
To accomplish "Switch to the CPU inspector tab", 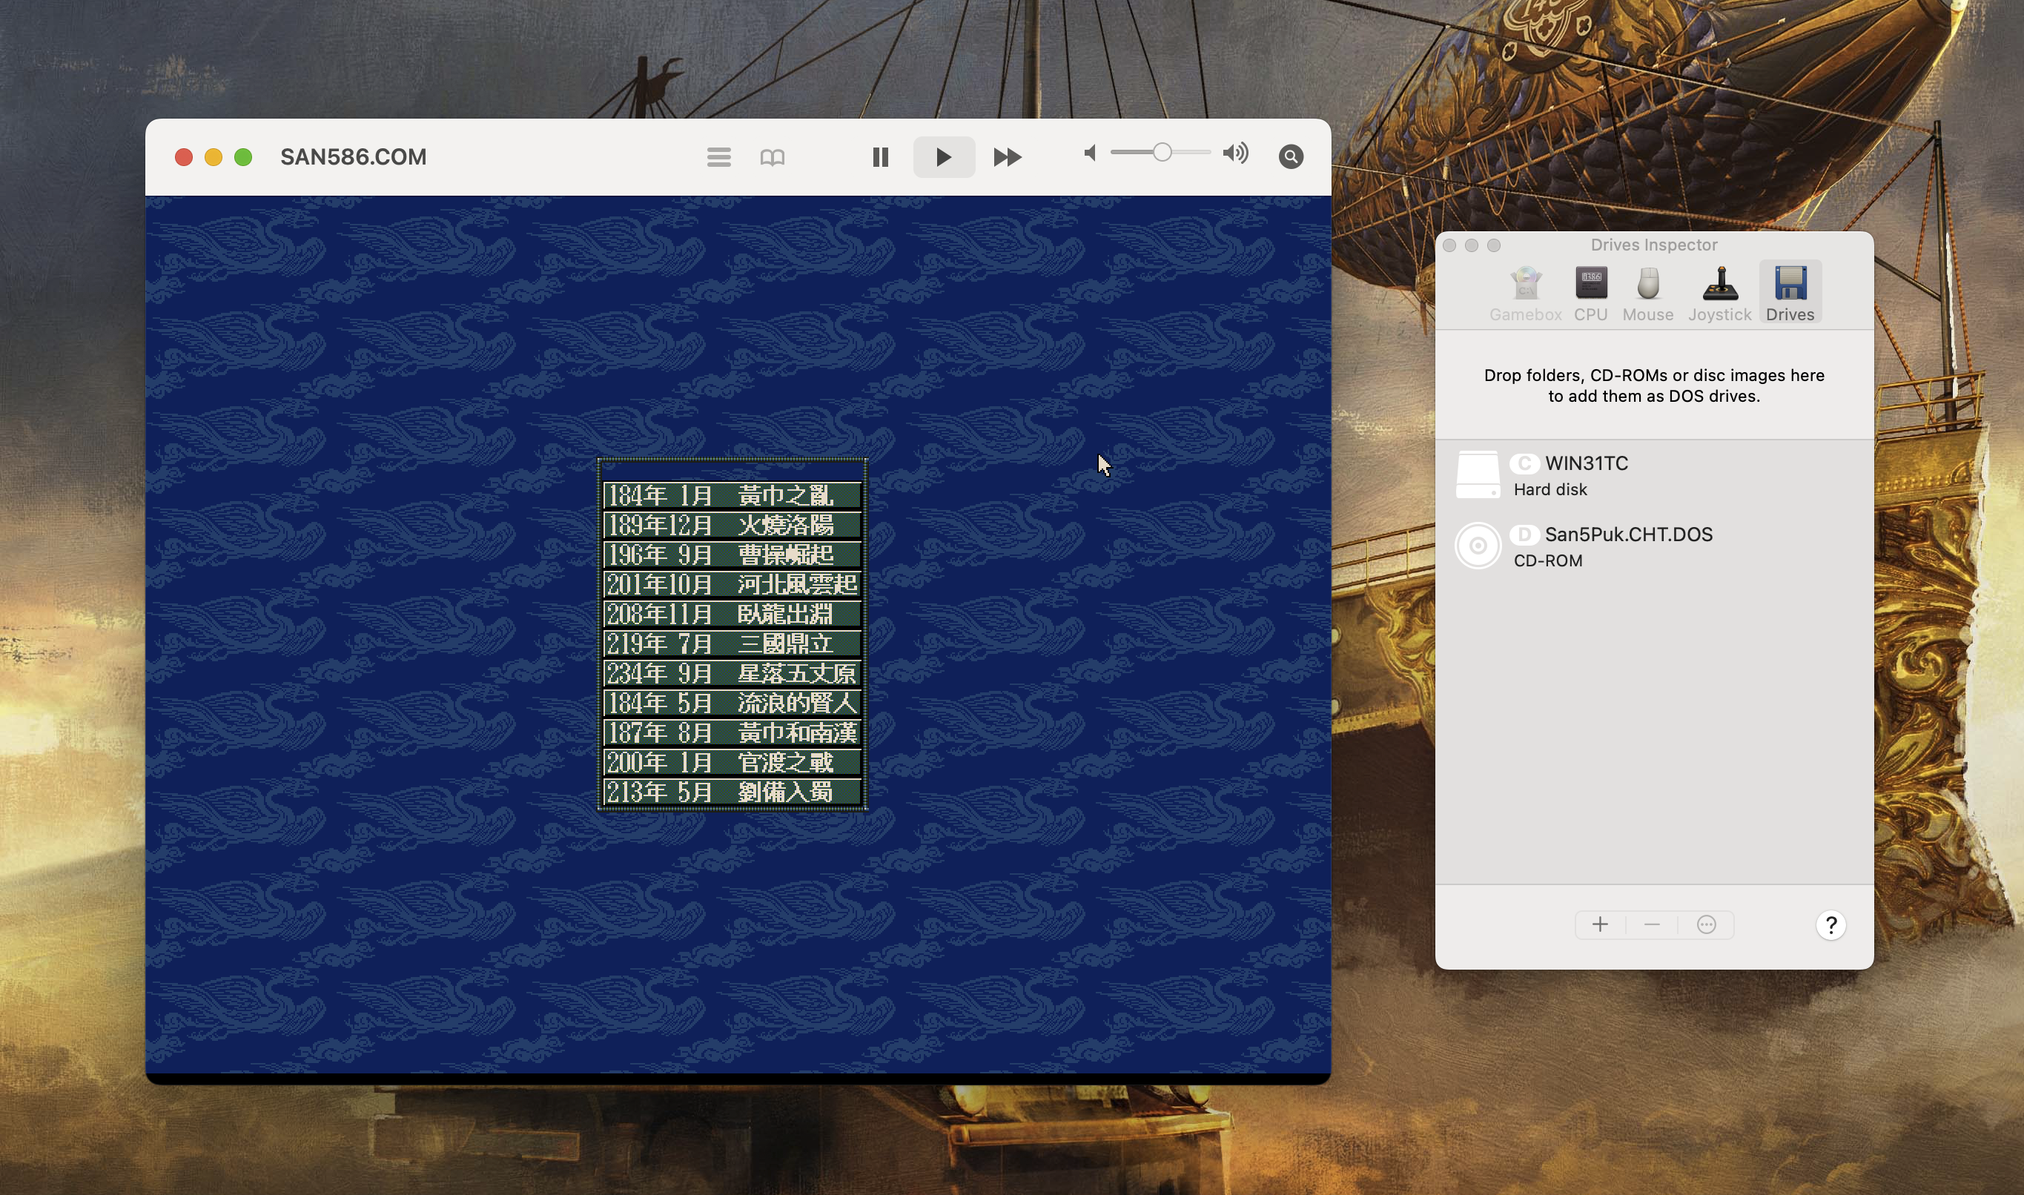I will [x=1590, y=294].
